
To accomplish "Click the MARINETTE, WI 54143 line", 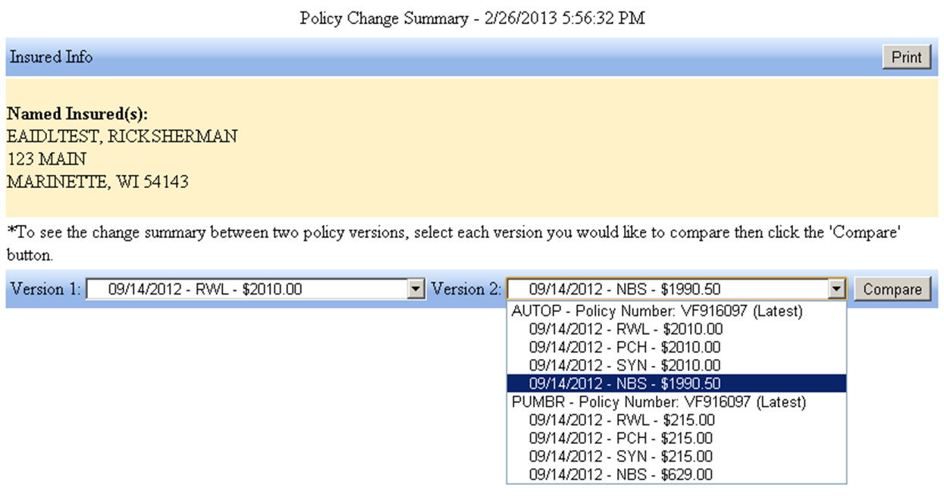I will tap(98, 183).
